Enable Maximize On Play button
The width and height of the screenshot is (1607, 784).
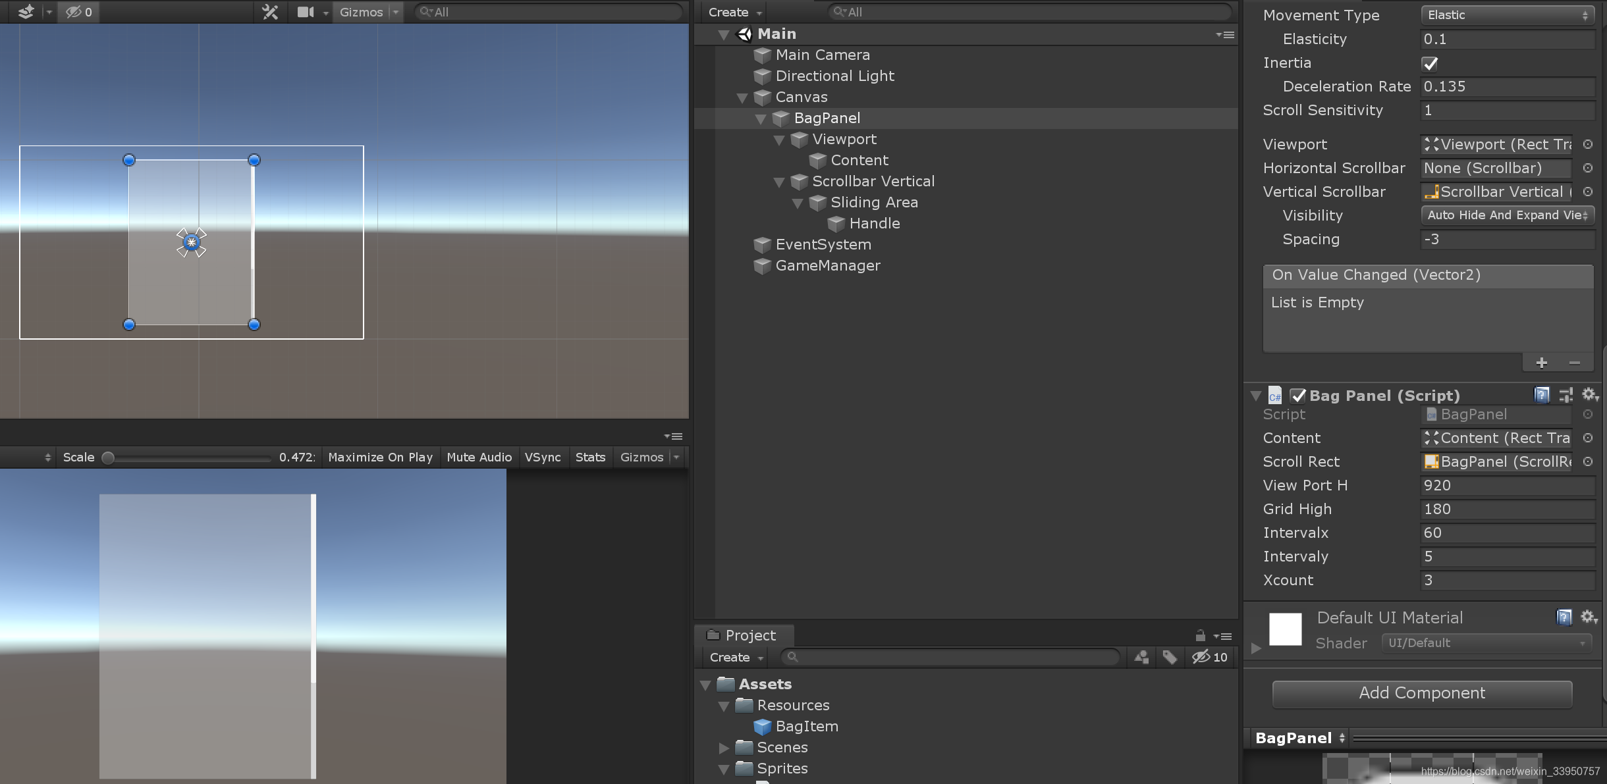pyautogui.click(x=380, y=457)
